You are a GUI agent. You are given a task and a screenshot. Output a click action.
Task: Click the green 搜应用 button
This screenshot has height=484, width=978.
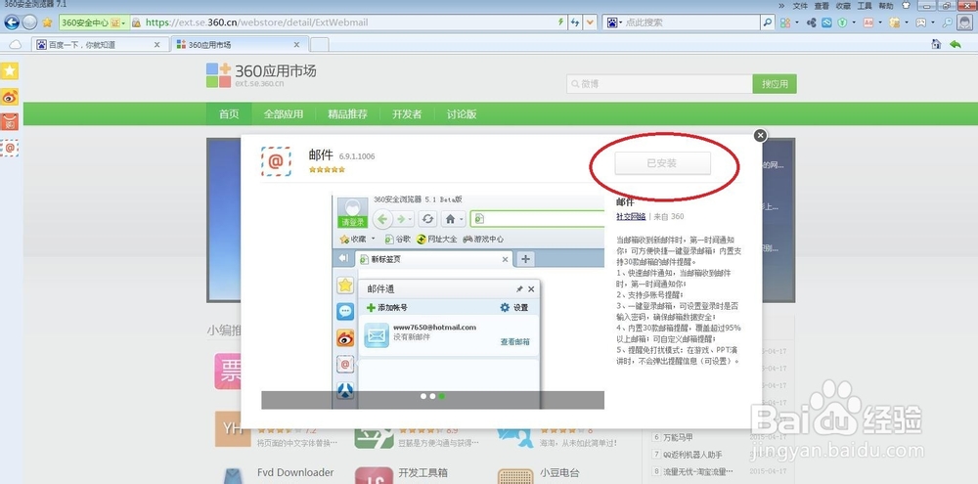pos(775,84)
